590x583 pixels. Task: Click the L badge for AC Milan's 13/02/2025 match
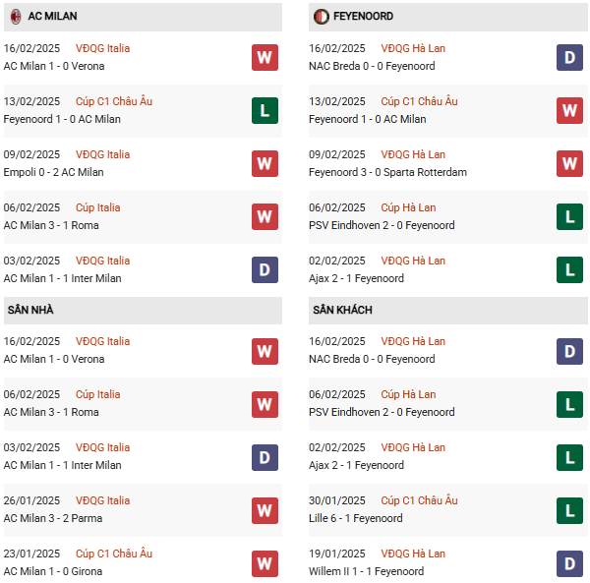tap(265, 110)
